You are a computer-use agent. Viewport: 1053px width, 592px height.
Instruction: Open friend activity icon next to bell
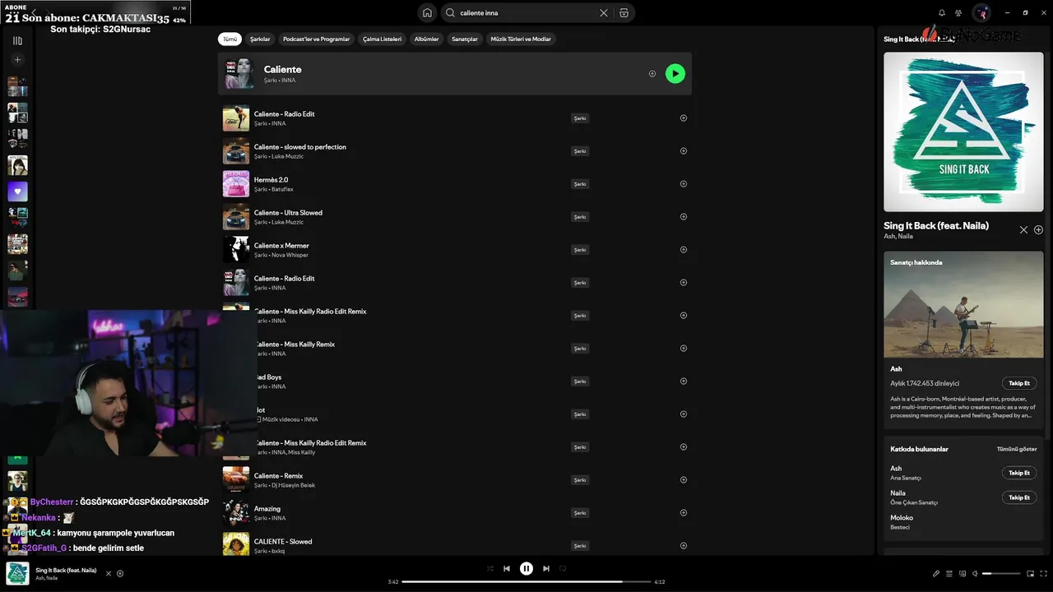(958, 13)
